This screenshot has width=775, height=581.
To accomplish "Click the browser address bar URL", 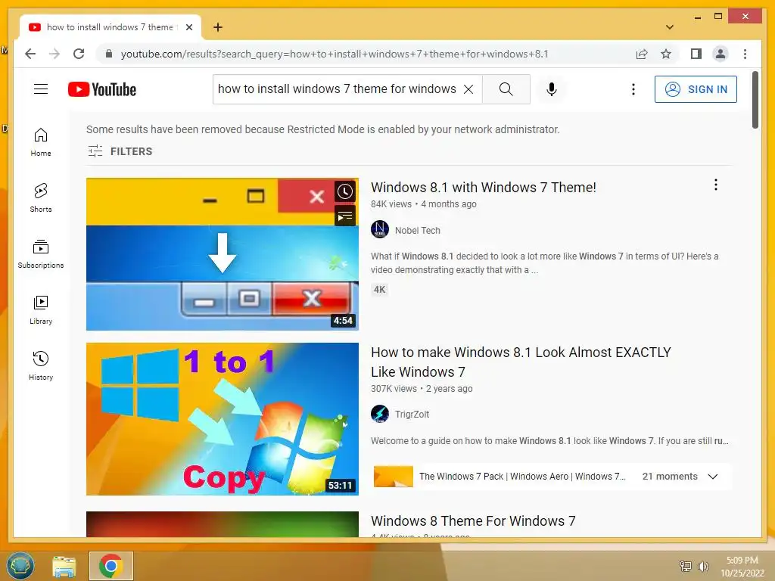I will pos(334,54).
